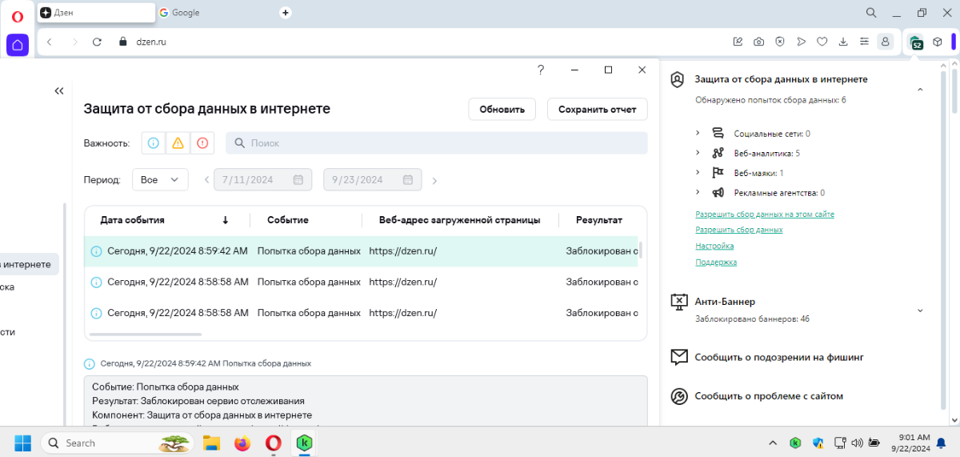This screenshot has width=960, height=457.
Task: Select the 8:59:42 AM event row
Action: [x=362, y=251]
